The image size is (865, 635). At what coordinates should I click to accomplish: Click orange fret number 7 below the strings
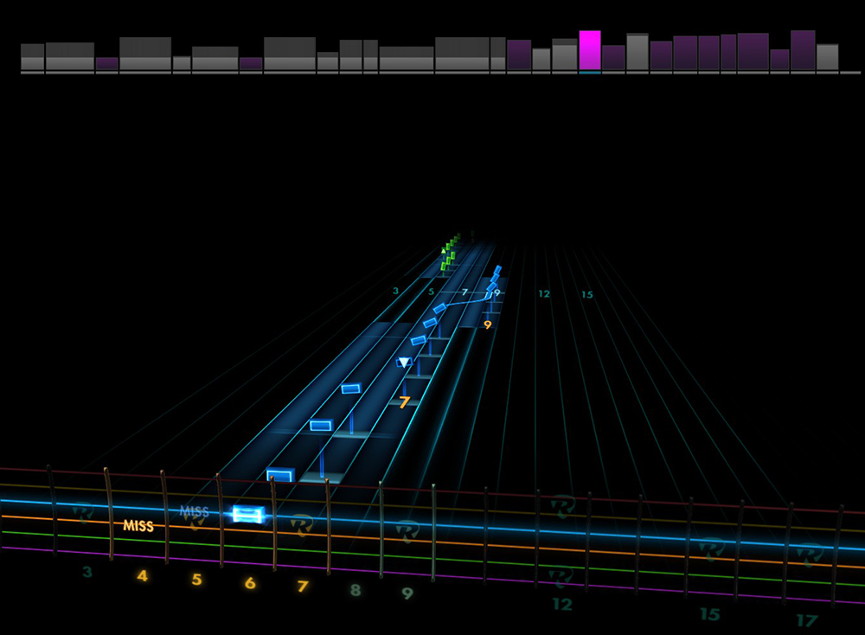[x=303, y=586]
